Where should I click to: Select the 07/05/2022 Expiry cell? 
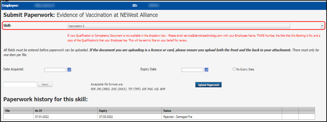pyautogui.click(x=130, y=117)
